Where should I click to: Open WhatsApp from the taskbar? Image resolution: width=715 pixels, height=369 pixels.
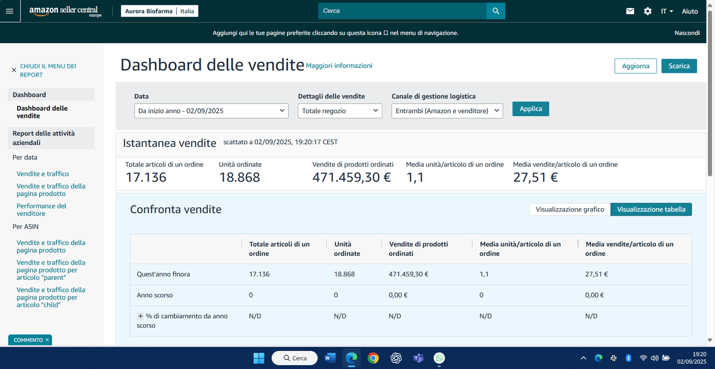(439, 358)
